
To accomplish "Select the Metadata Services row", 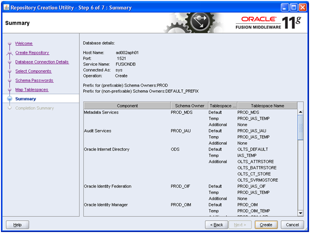I will pos(191,113).
